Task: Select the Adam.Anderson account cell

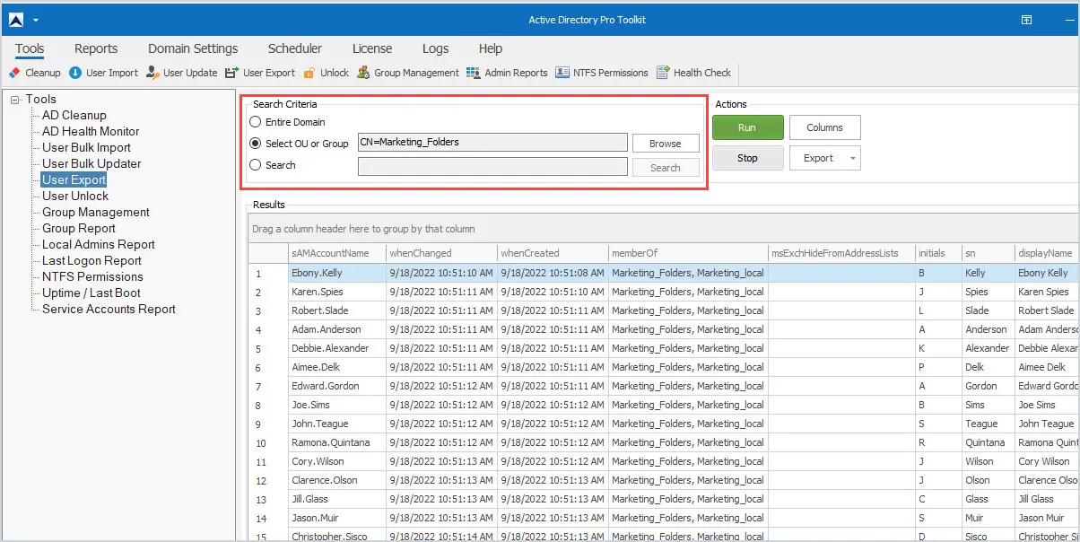Action: pyautogui.click(x=337, y=329)
